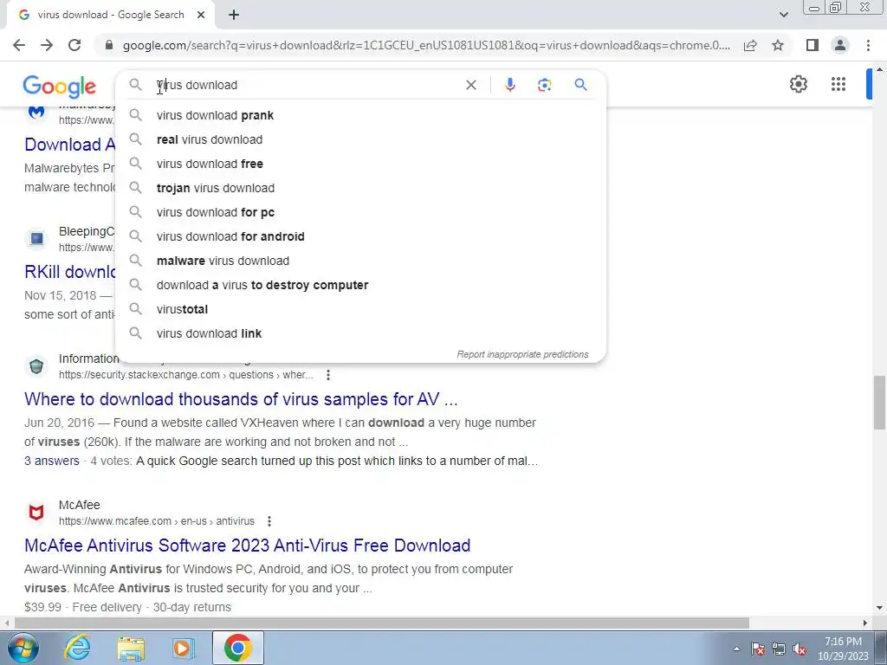The image size is (887, 665).
Task: Show hidden tray icons arrow
Action: 736,649
